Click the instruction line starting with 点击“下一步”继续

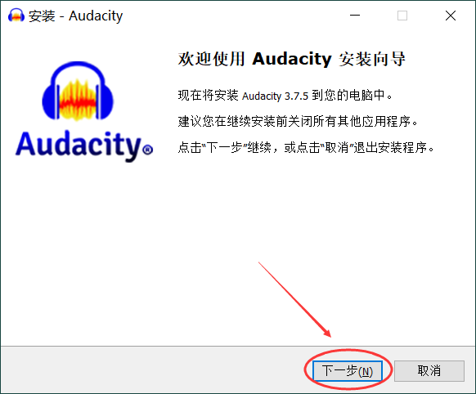point(306,148)
